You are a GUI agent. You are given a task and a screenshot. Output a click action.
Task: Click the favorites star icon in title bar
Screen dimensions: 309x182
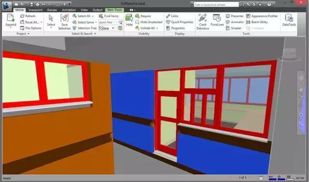[260, 4]
